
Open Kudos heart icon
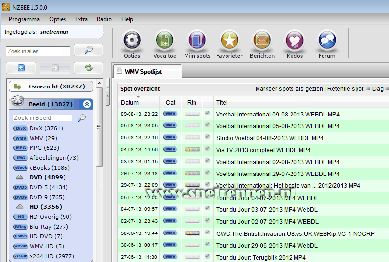point(294,40)
